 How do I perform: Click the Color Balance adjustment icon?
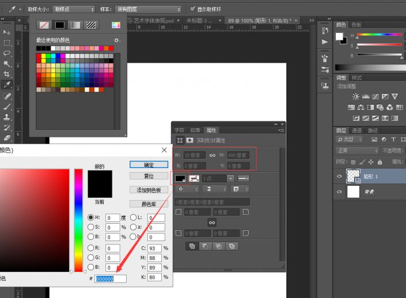[361, 107]
